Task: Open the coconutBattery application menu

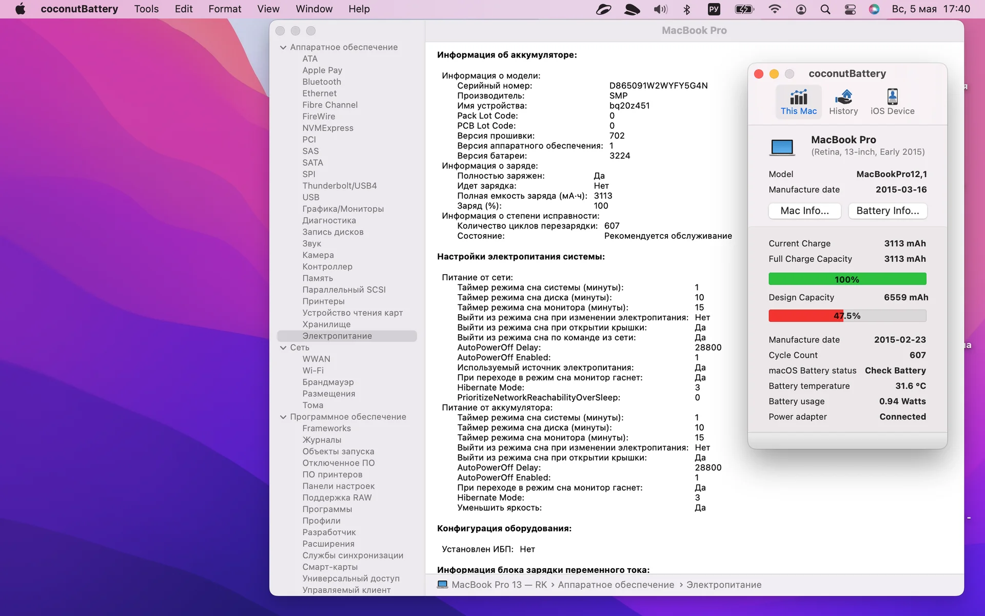Action: [x=79, y=9]
